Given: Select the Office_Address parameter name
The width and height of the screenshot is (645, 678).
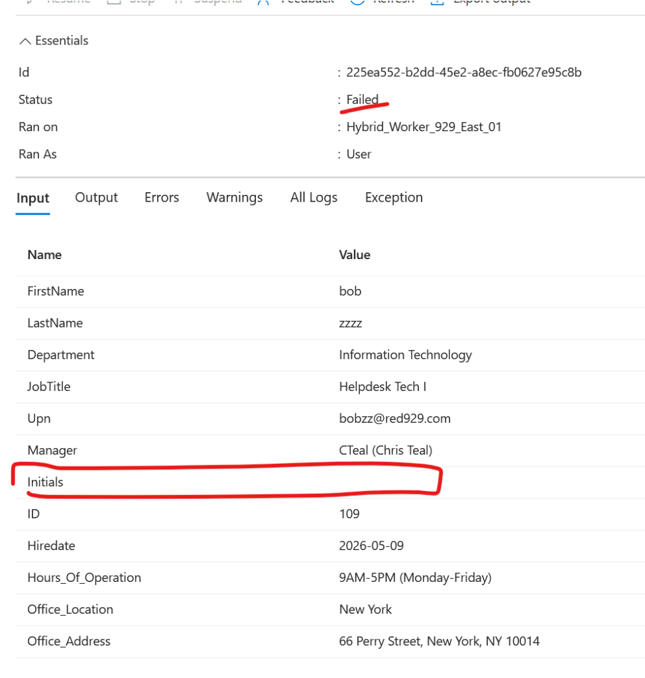Looking at the screenshot, I should (x=69, y=642).
